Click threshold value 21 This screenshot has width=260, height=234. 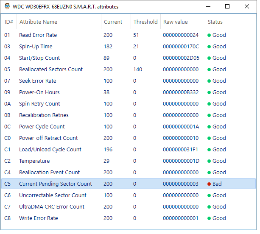tap(136, 46)
